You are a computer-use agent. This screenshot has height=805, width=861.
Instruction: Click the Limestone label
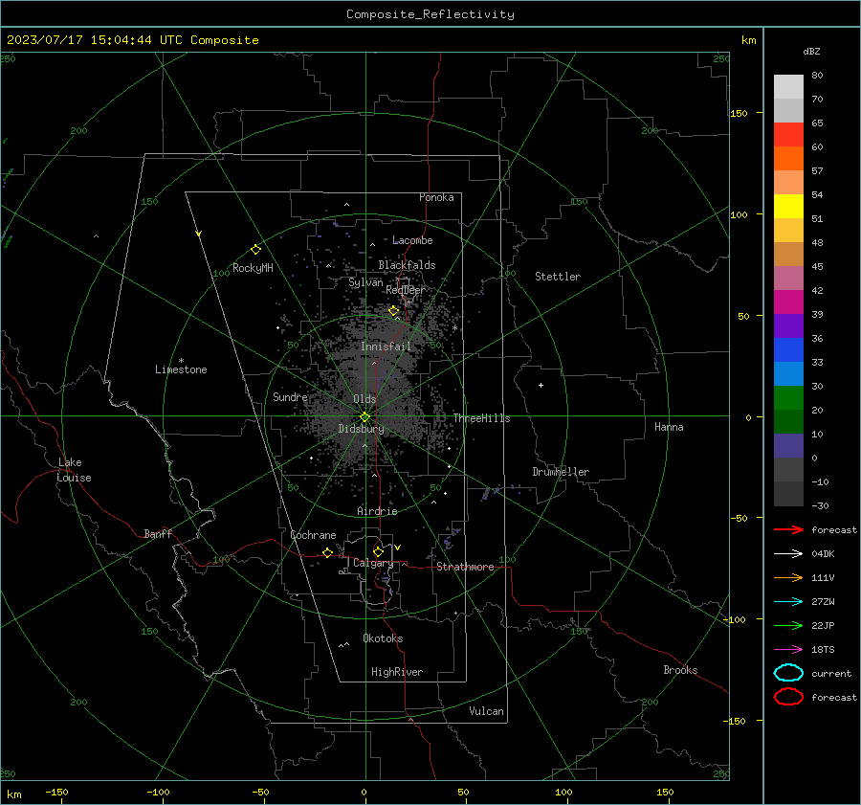[181, 369]
